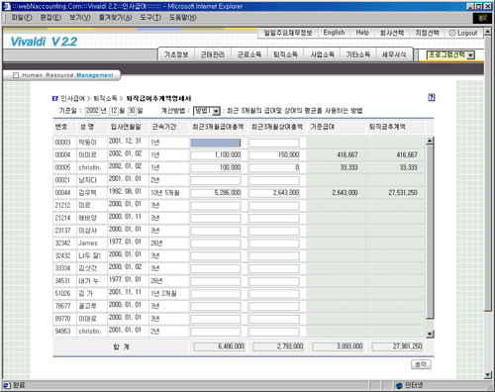Click bonus field showing 150,000
Image resolution: width=495 pixels, height=392 pixels.
point(274,155)
